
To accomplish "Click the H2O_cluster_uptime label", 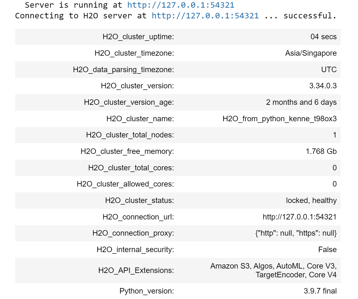I will 138,37.
